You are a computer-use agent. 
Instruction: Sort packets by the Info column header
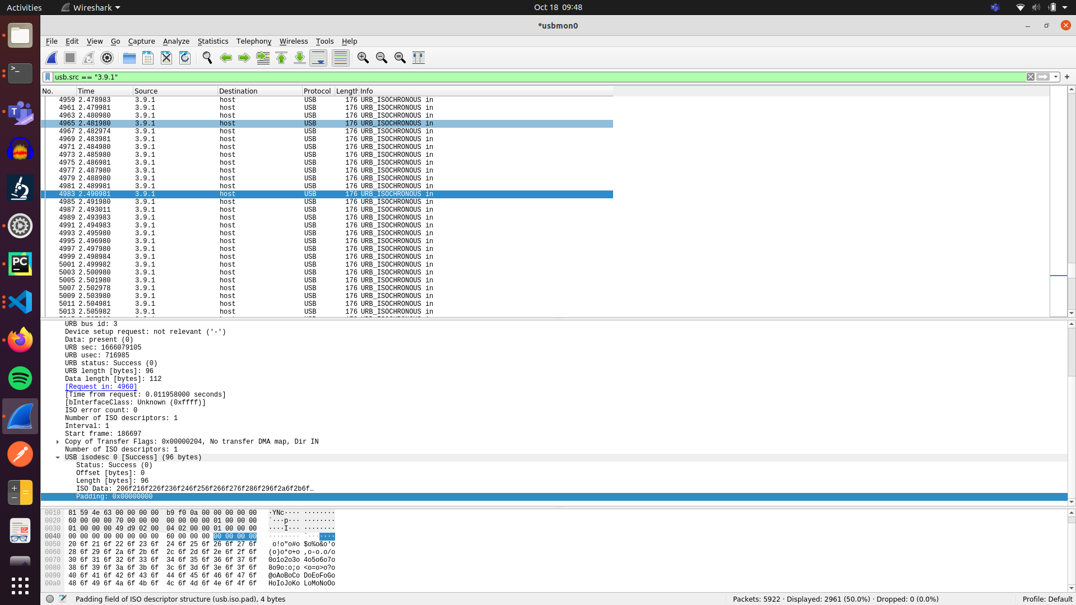tap(485, 91)
